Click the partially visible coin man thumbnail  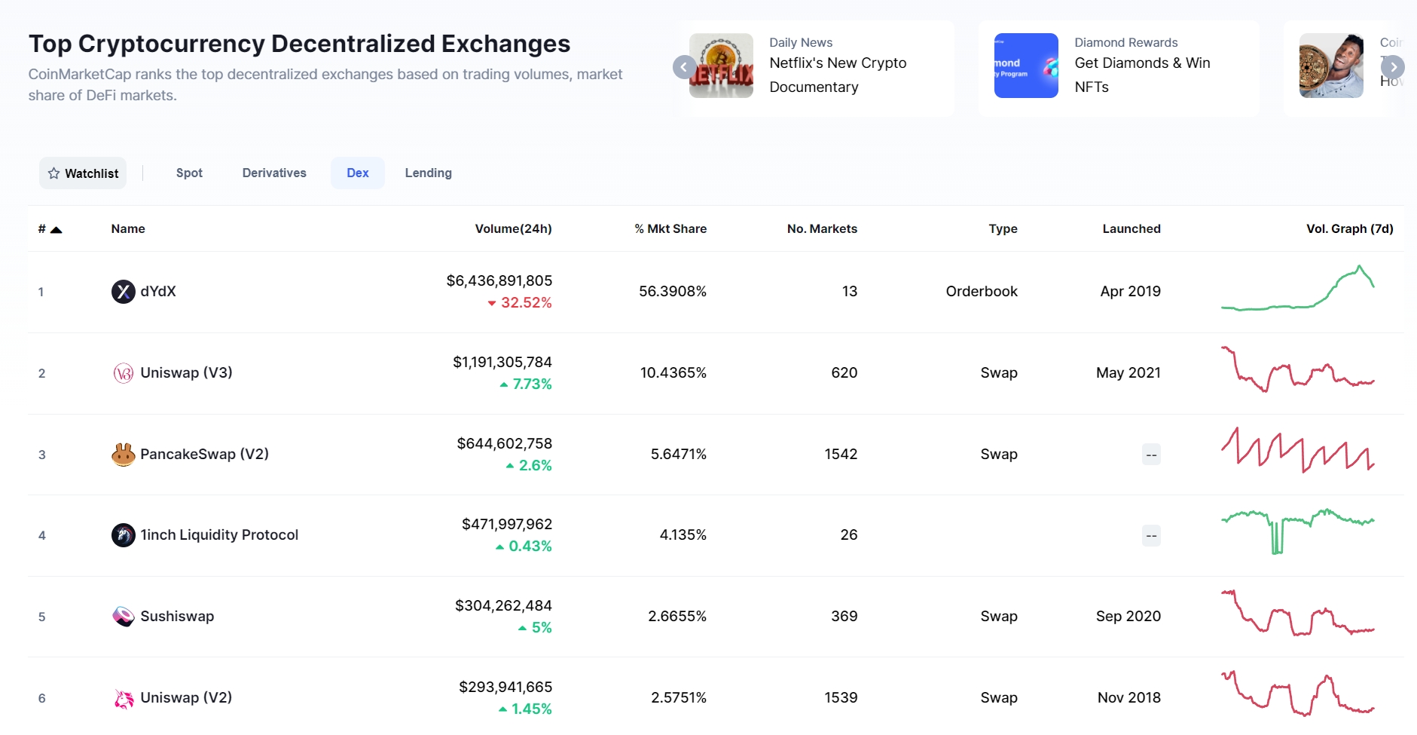tap(1331, 66)
